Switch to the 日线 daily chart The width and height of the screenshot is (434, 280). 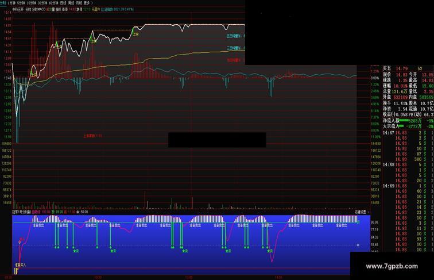point(63,3)
